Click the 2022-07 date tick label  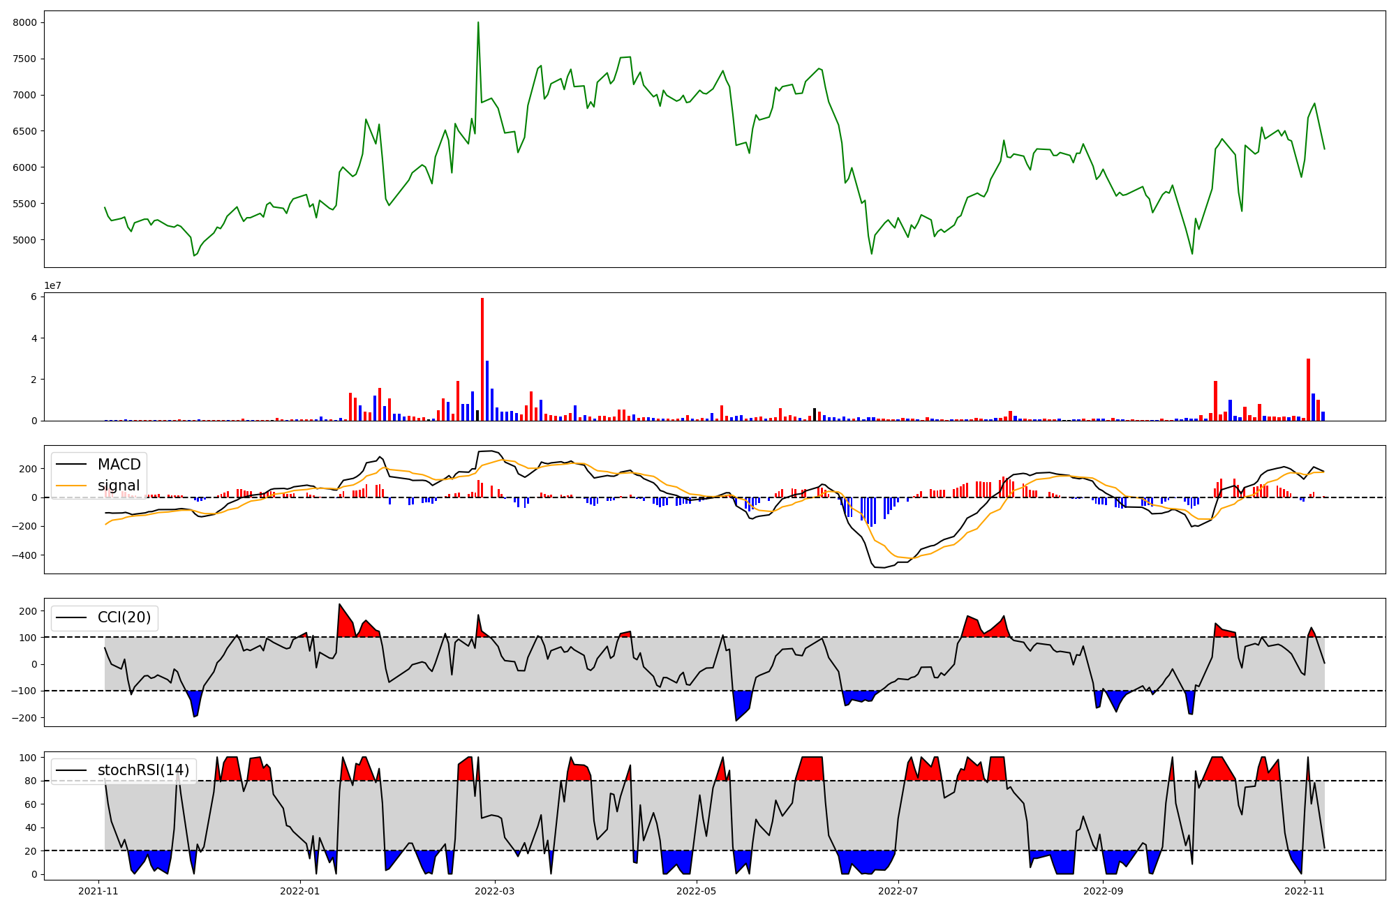[898, 891]
